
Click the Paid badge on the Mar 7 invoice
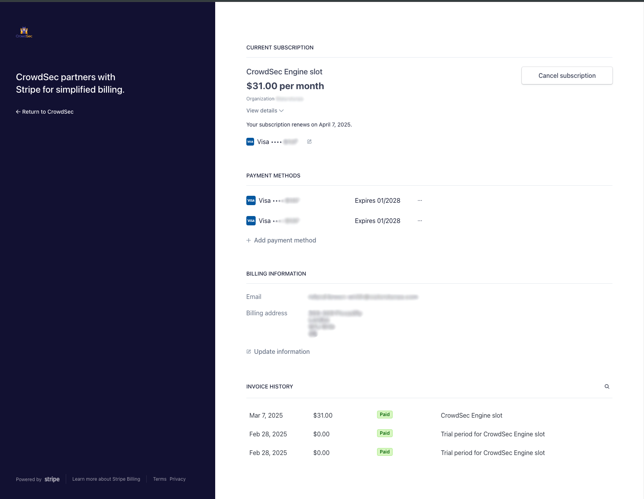click(384, 415)
